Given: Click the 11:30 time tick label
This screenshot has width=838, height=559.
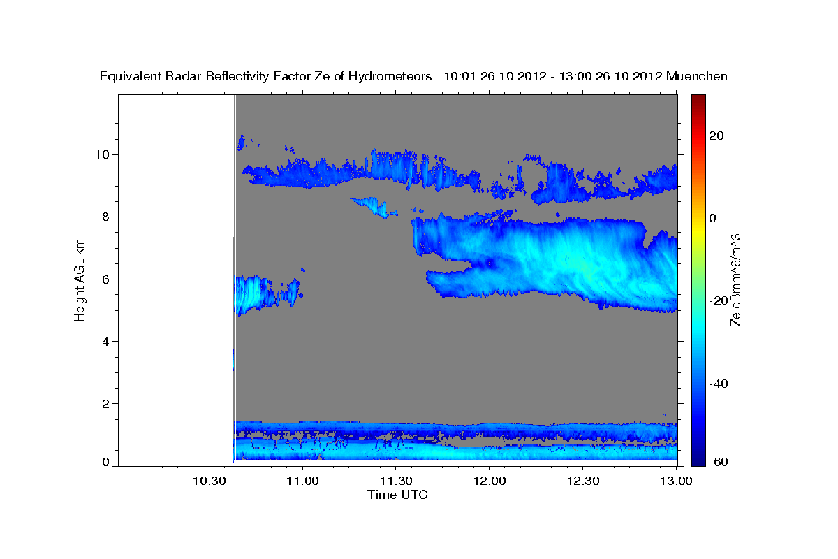Looking at the screenshot, I should [x=396, y=481].
